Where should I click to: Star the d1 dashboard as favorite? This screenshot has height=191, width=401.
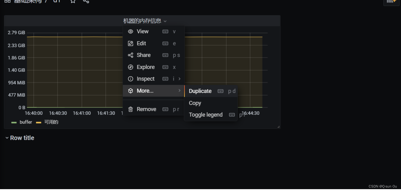[73, 2]
